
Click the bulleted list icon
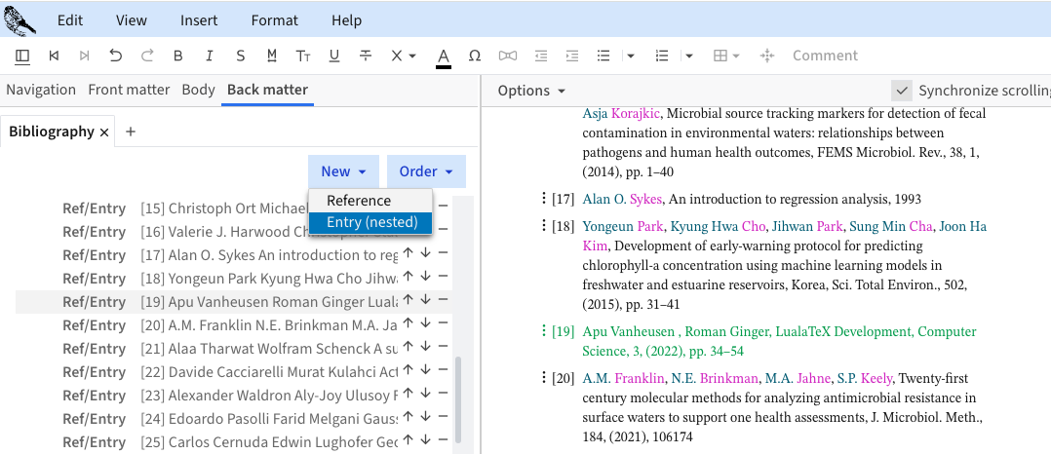[603, 56]
